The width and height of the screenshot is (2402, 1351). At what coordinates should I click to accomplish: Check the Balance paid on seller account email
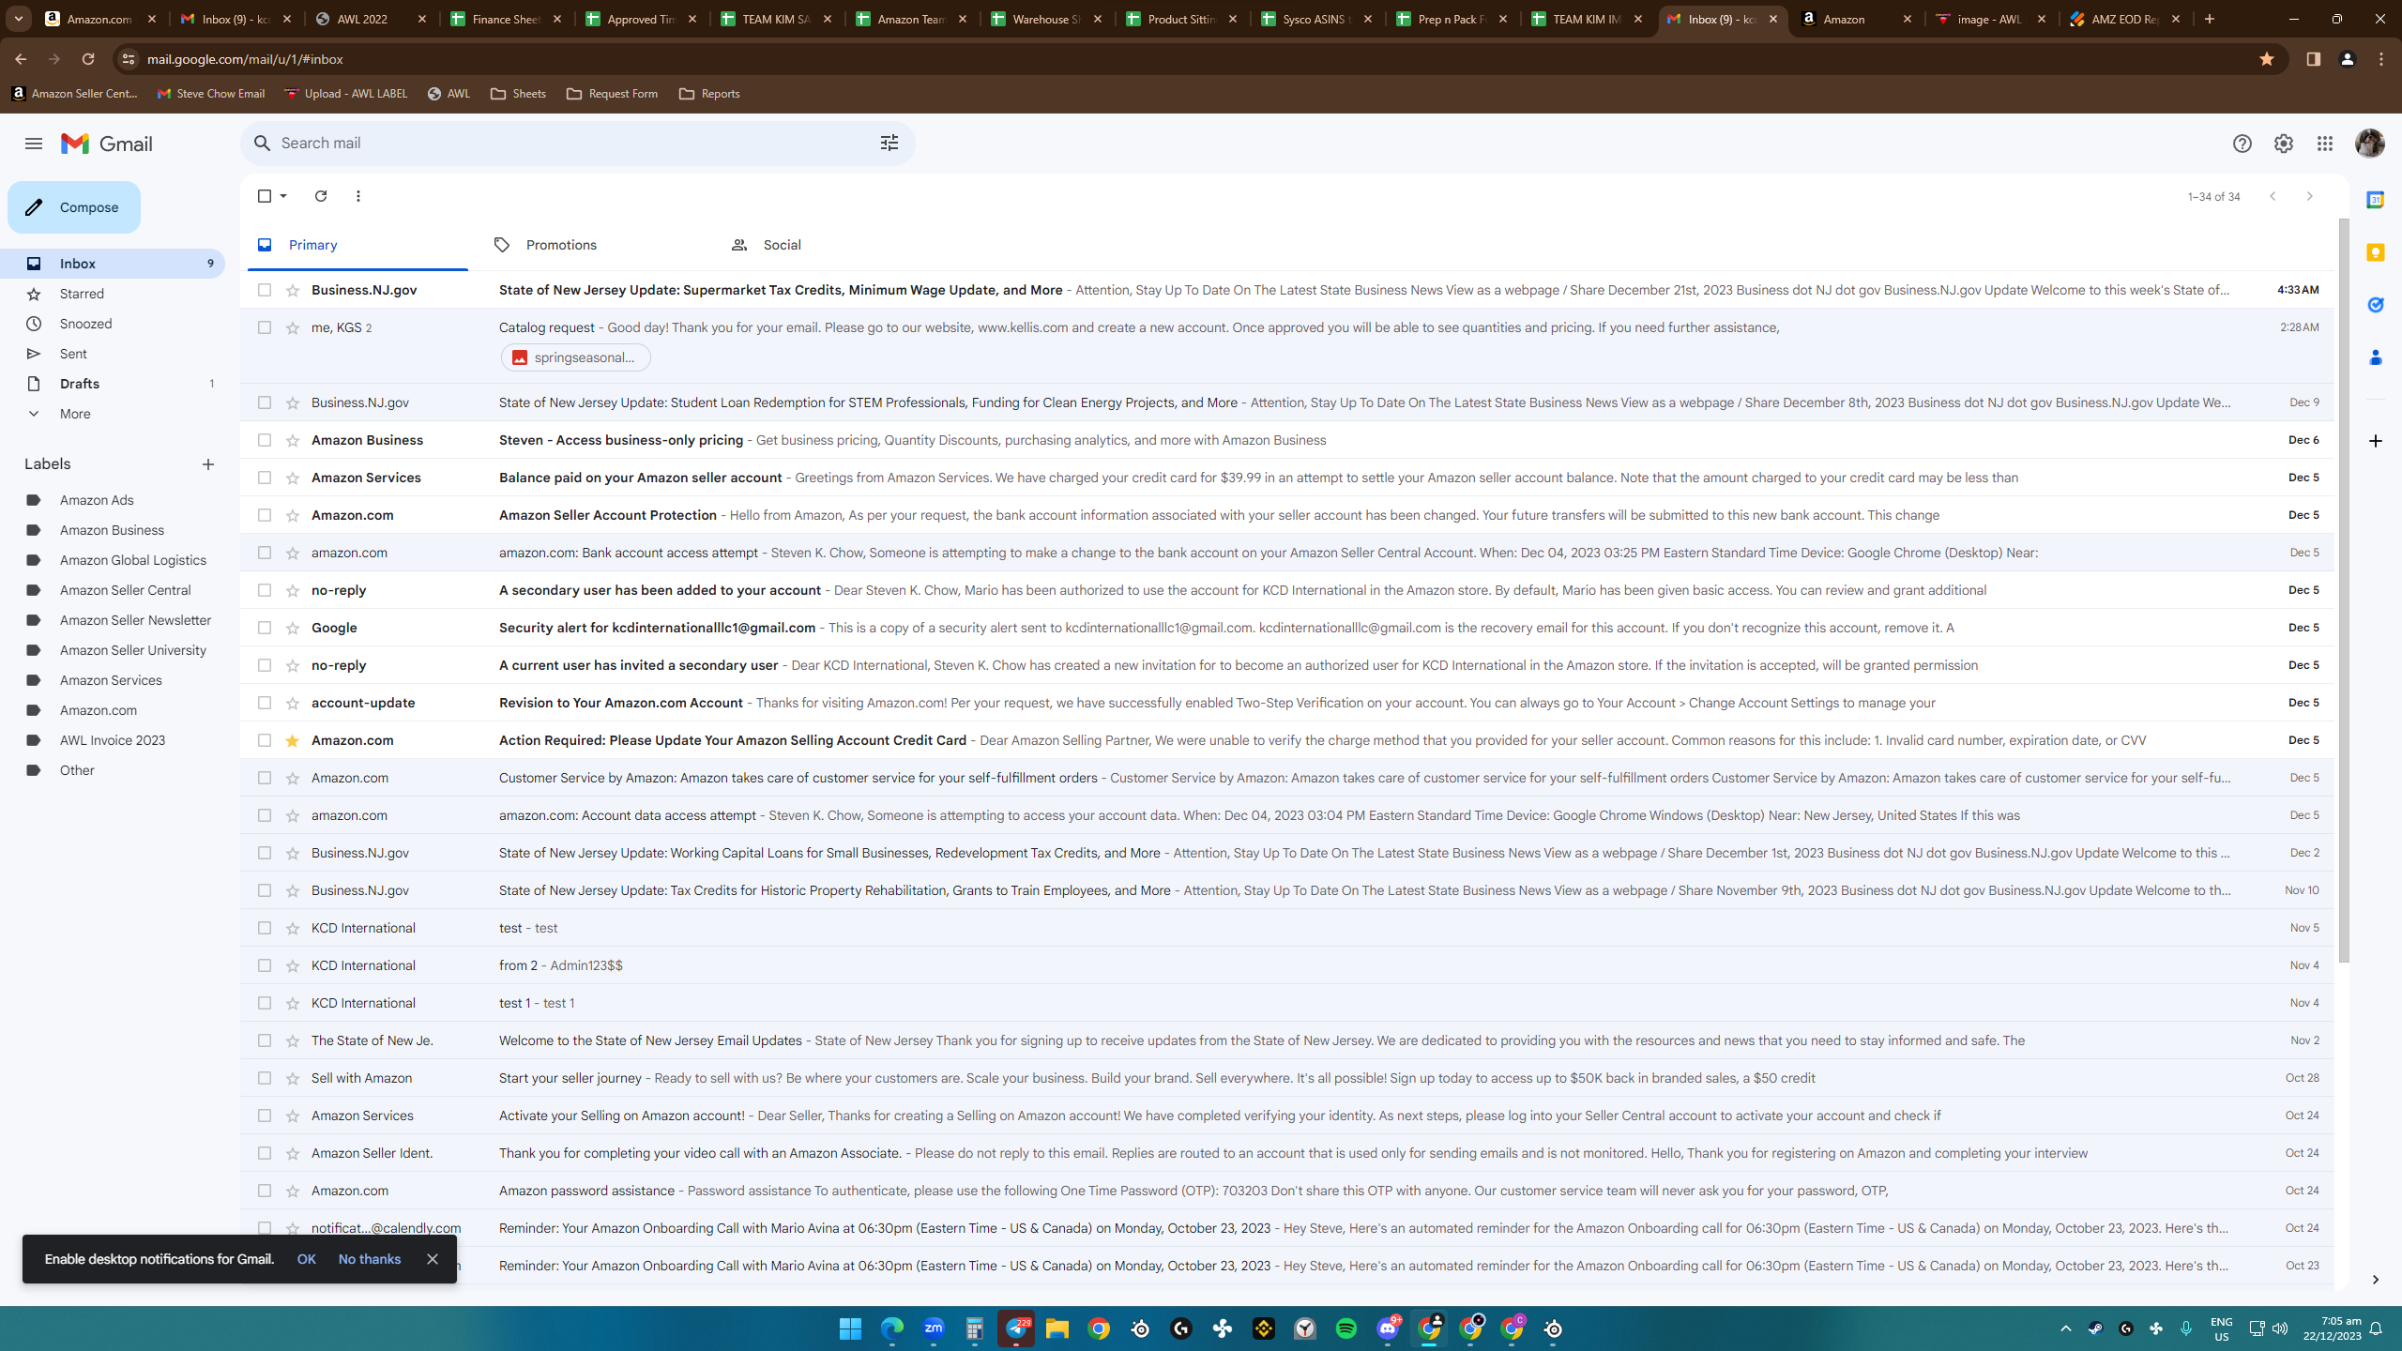click(x=265, y=478)
